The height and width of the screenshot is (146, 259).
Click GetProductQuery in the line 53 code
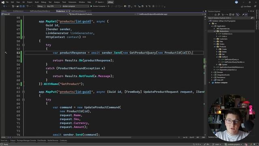click(142, 53)
